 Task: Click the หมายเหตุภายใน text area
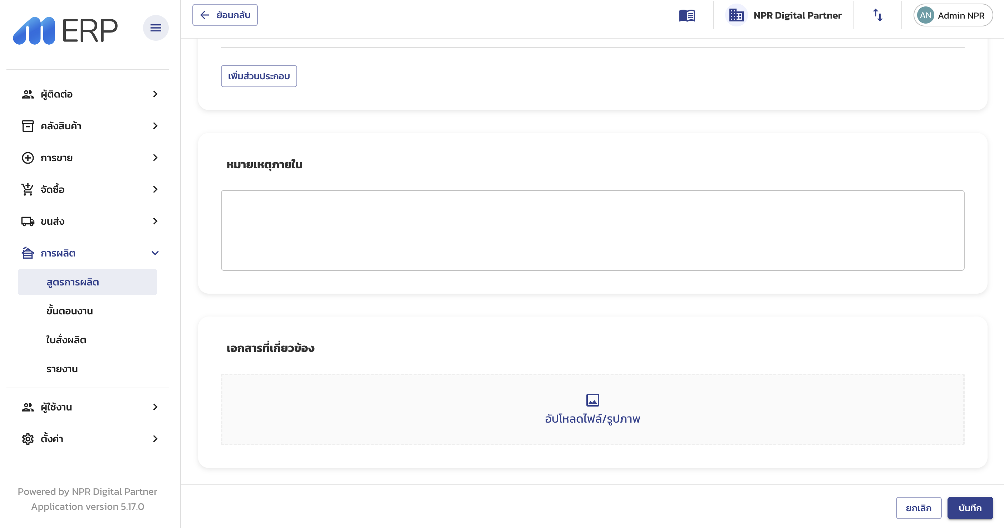tap(592, 230)
